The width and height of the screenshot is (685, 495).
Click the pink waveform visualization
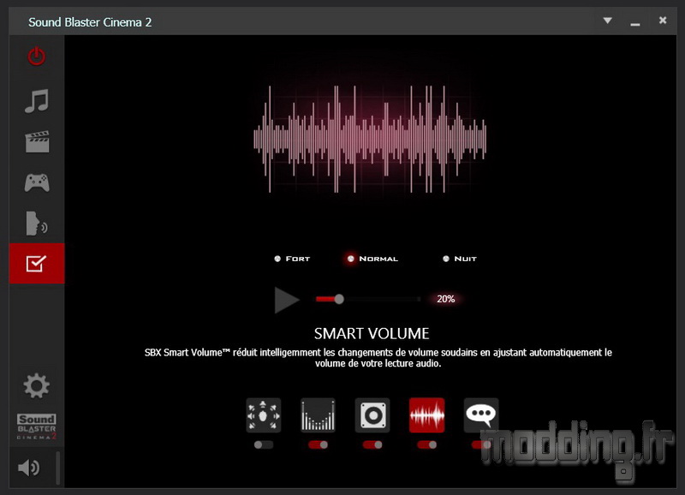coord(370,139)
